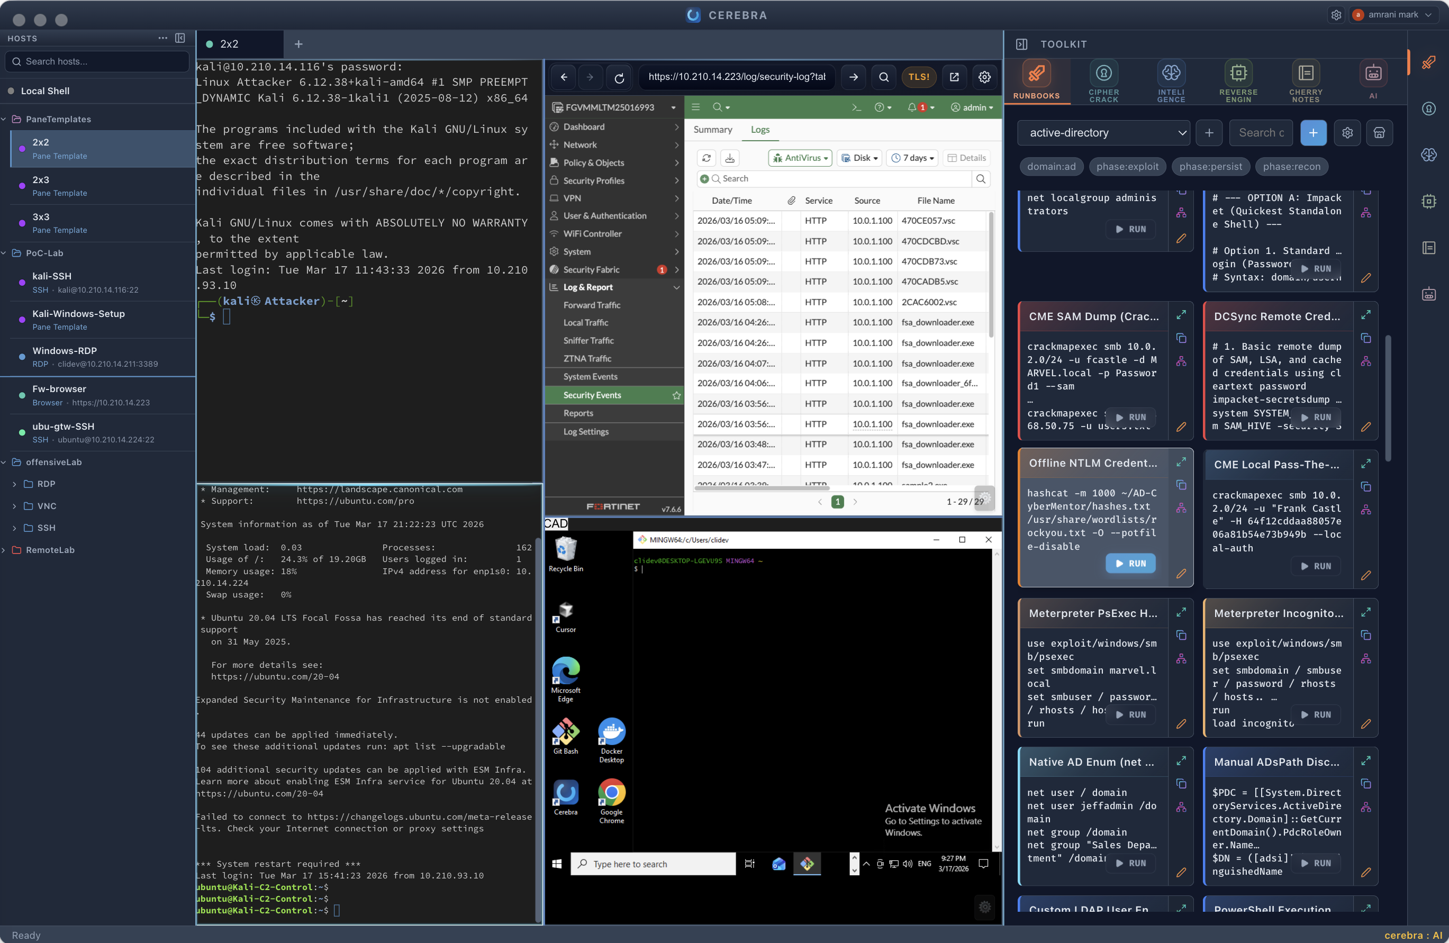Star the Security Events menu entry
Image resolution: width=1449 pixels, height=943 pixels.
pyautogui.click(x=676, y=395)
